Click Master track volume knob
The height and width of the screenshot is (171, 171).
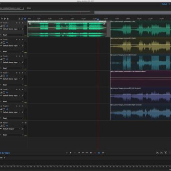coord(4,126)
